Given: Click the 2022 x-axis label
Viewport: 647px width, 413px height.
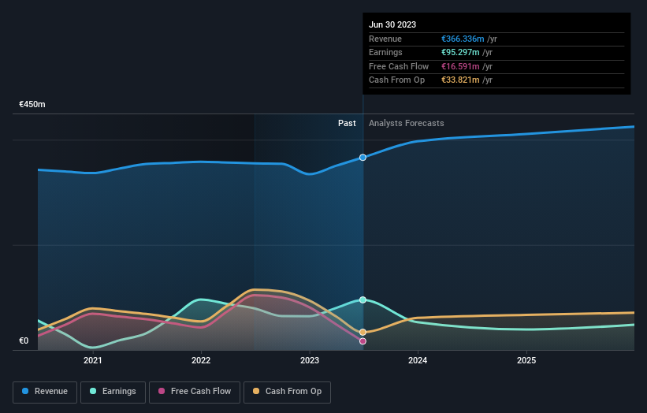Looking at the screenshot, I should click(x=201, y=361).
